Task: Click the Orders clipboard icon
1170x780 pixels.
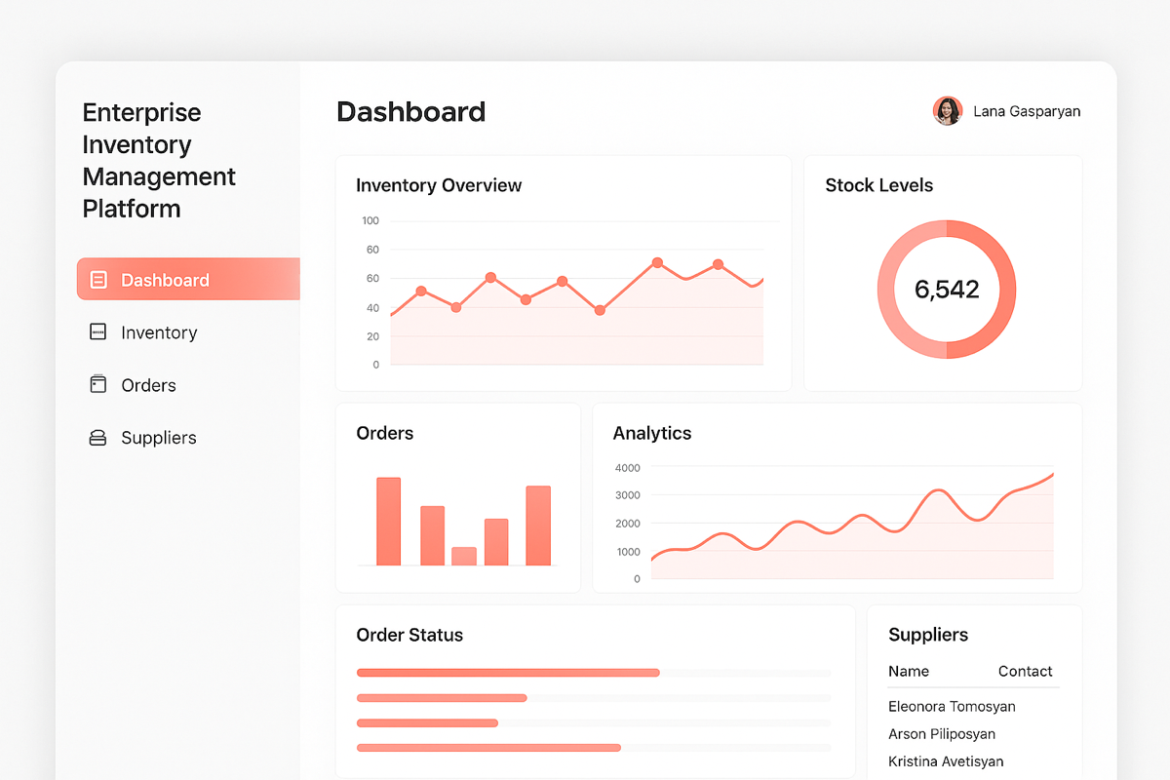Action: coord(98,384)
